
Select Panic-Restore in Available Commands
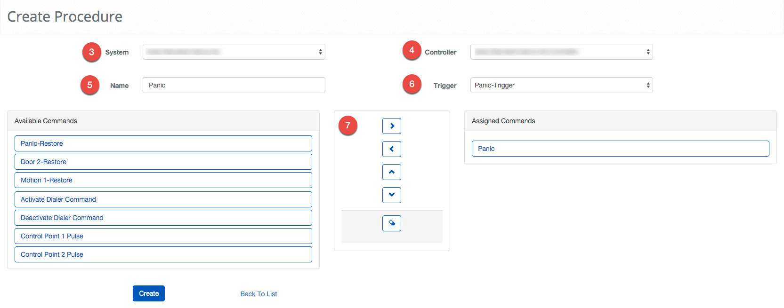click(x=163, y=143)
